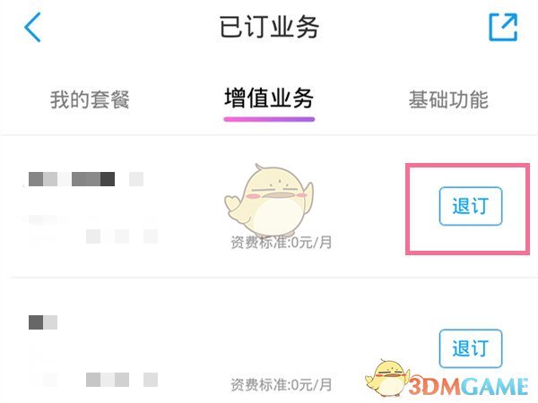This screenshot has height=403, width=538.
Task: Click 退订 for the second listed service
Action: click(x=471, y=348)
